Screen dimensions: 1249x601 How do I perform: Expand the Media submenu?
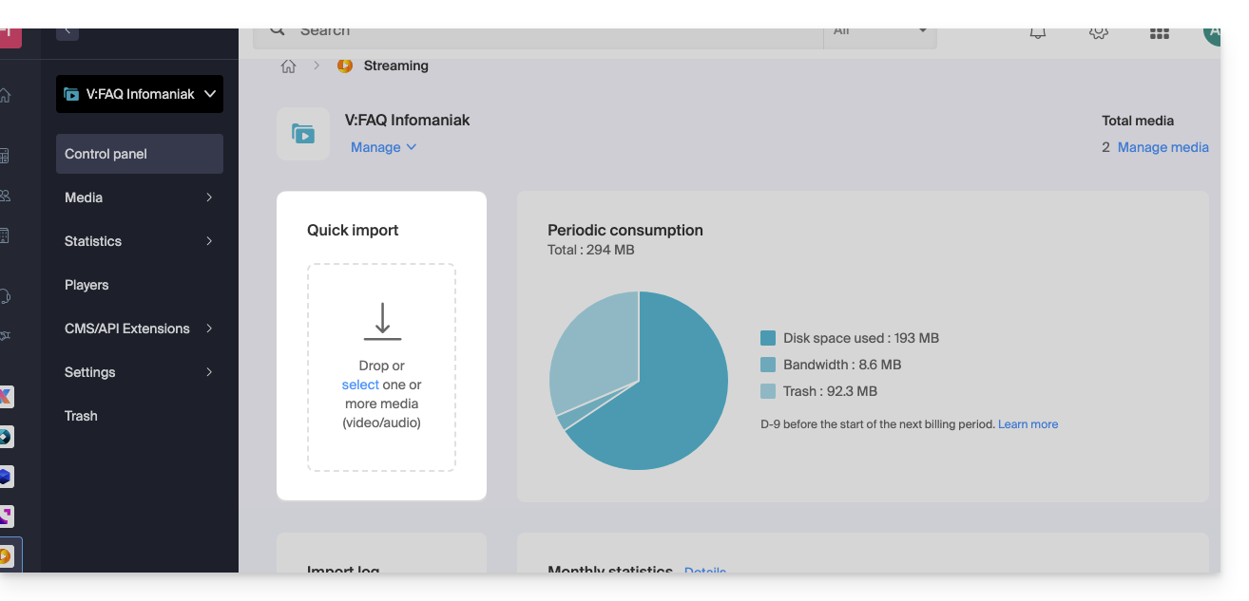(140, 197)
